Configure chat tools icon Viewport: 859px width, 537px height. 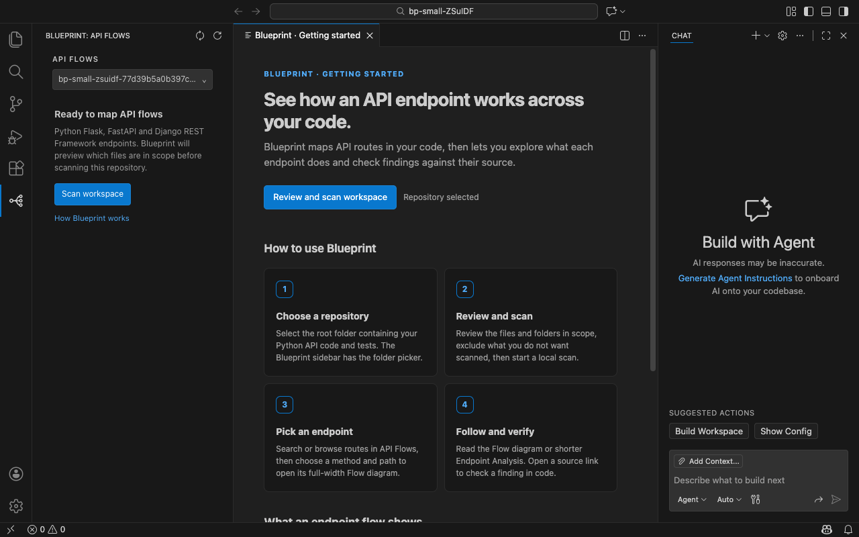pyautogui.click(x=756, y=499)
